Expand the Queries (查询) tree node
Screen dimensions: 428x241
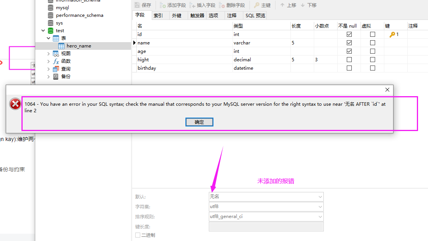(49, 69)
